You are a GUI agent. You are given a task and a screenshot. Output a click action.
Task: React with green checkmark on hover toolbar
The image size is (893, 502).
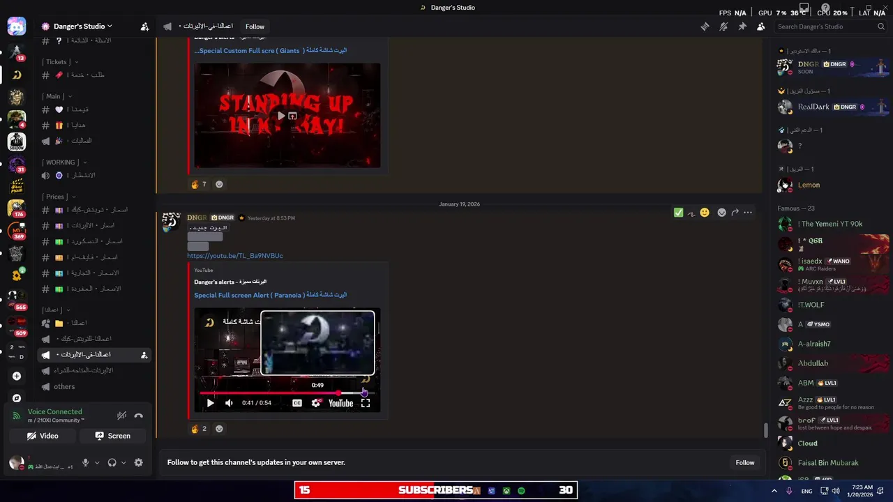point(678,213)
